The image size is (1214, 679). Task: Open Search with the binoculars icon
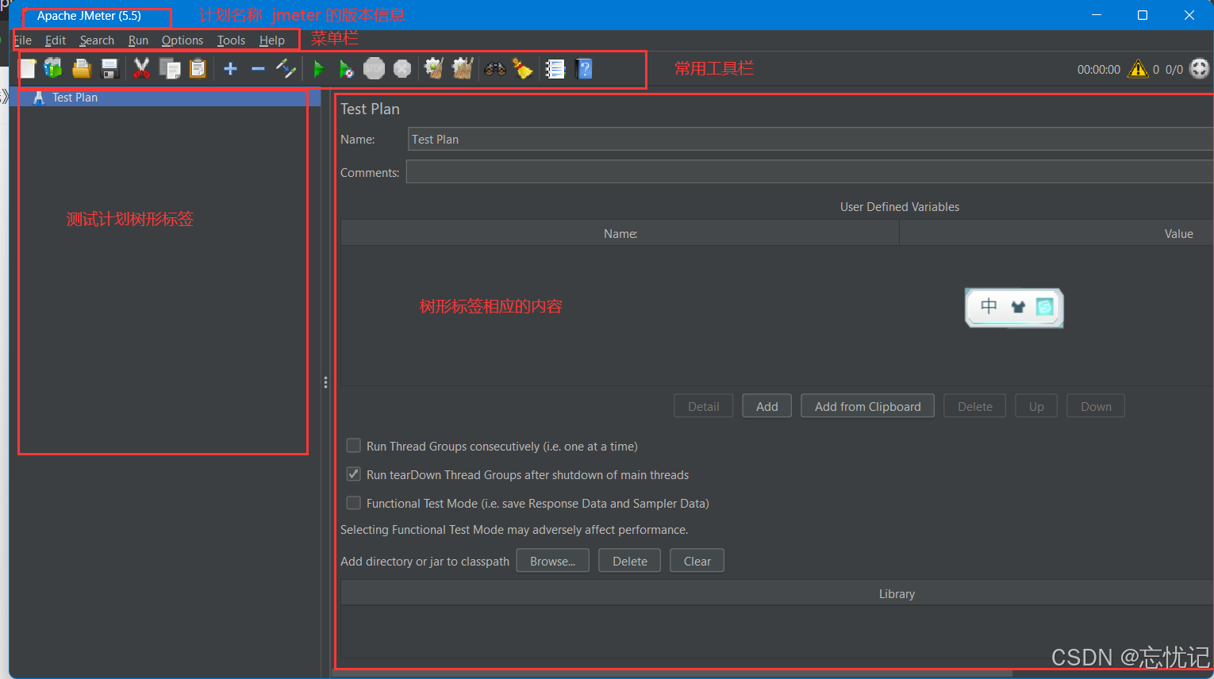click(x=495, y=69)
